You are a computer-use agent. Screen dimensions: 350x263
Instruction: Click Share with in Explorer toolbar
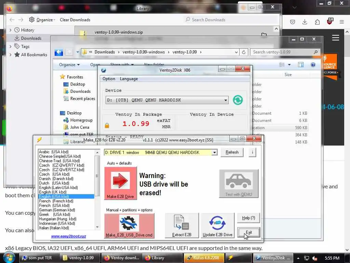[122, 65]
